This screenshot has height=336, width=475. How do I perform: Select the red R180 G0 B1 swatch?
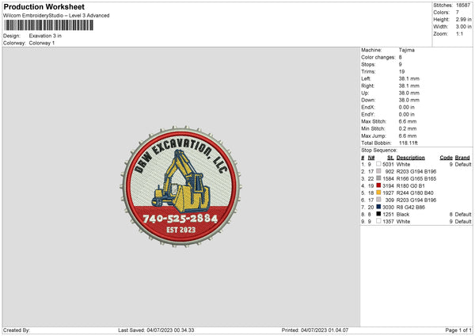(378, 185)
